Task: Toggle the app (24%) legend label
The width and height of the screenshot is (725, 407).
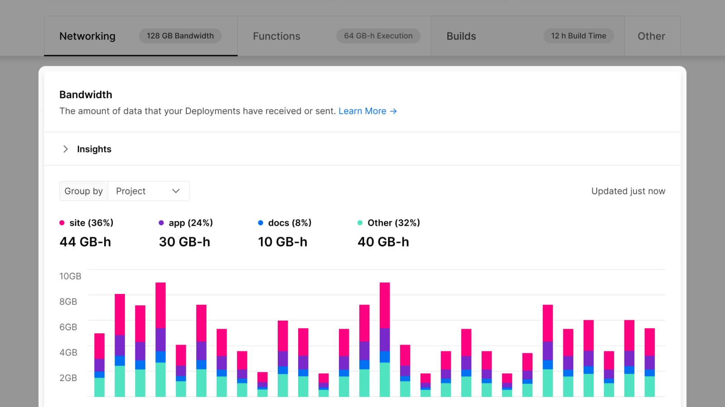Action: tap(190, 223)
